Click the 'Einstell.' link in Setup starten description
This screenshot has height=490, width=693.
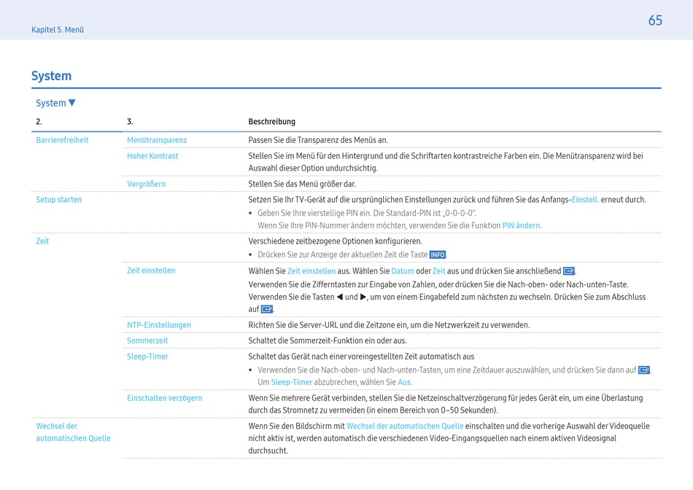point(584,200)
